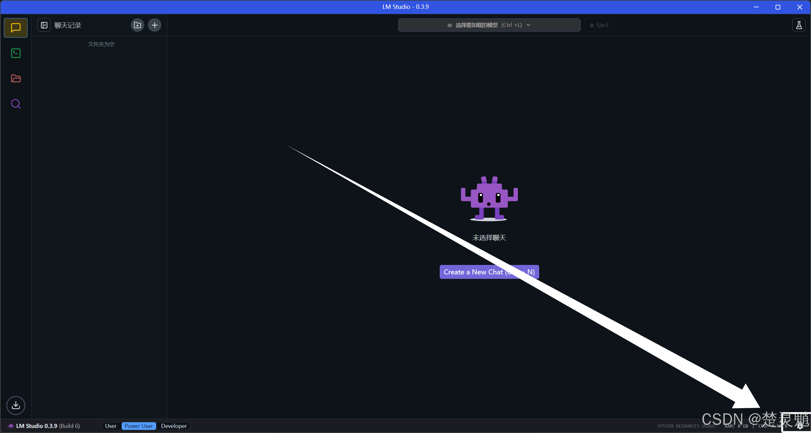811x433 pixels.
Task: Create a new chat folder
Action: 137,25
